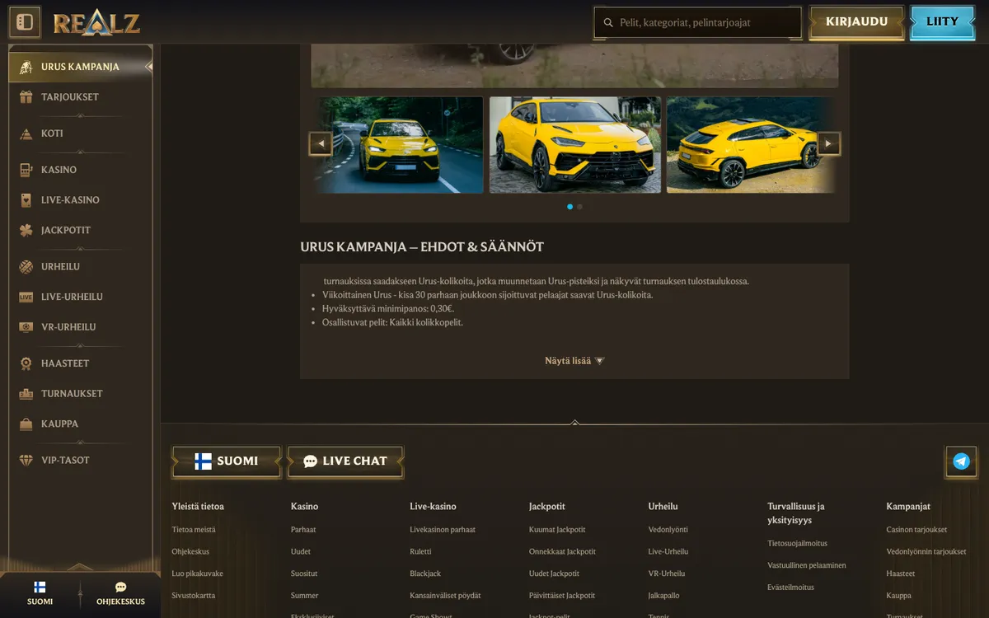
Task: Open the Vedonlyönti footer link
Action: tap(668, 530)
